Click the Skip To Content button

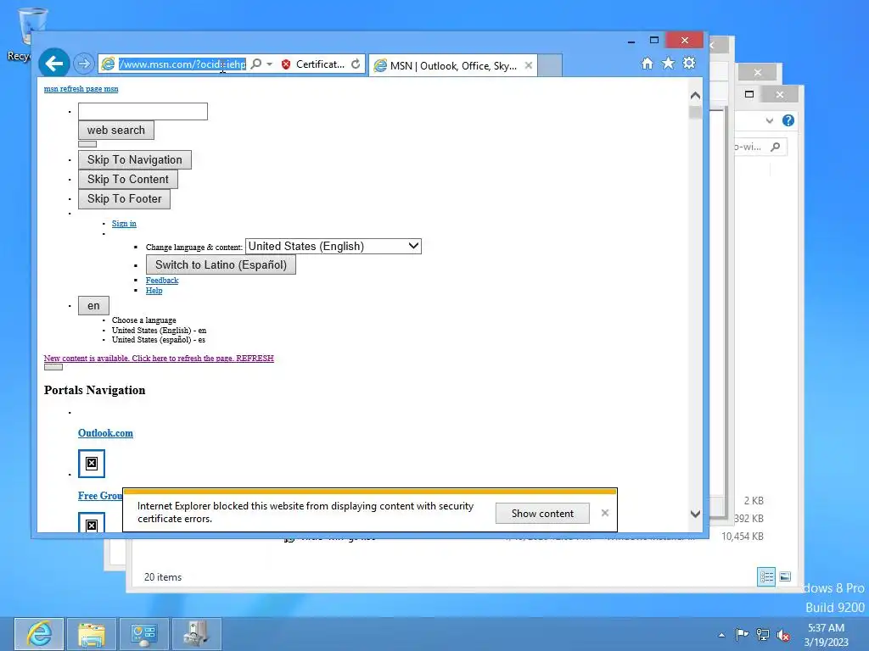[x=127, y=180]
